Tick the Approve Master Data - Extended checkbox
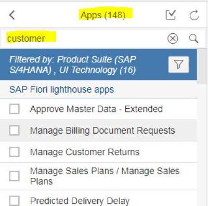The width and height of the screenshot is (208, 206). pos(14,109)
